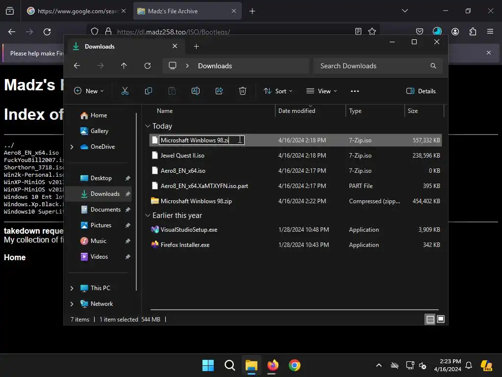502x377 pixels.
Task: Expand This PC in navigation pane
Action: pos(72,288)
